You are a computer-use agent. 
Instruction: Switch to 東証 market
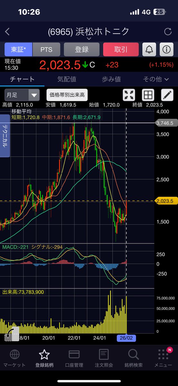coord(18,50)
